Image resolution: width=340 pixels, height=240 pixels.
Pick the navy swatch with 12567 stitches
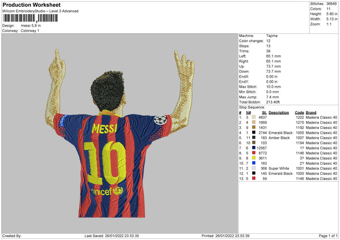click(254, 148)
